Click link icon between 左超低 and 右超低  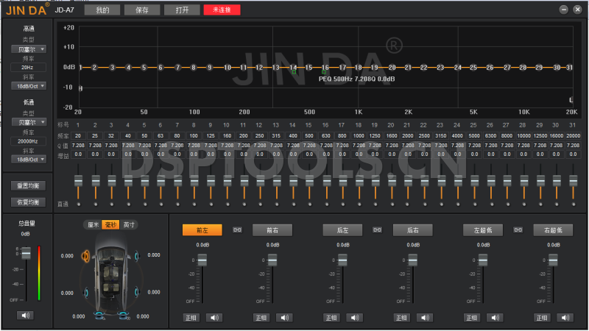point(518,230)
